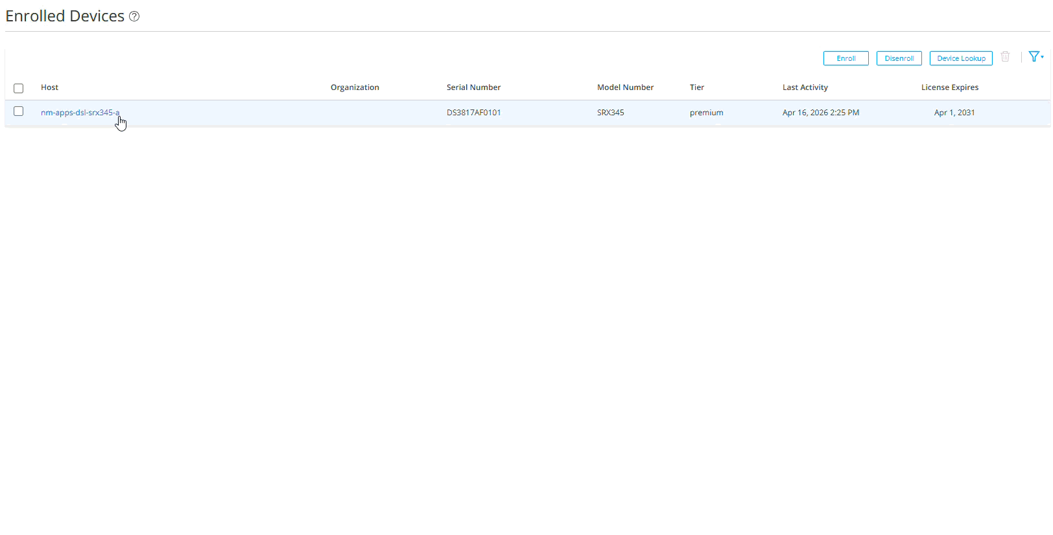Click the Last Activity column header
The height and width of the screenshot is (535, 1053).
coord(805,87)
